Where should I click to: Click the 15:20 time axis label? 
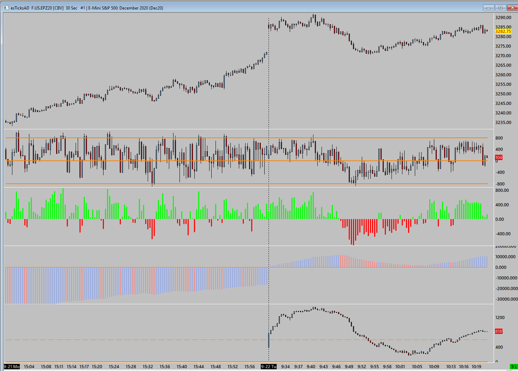click(97, 367)
